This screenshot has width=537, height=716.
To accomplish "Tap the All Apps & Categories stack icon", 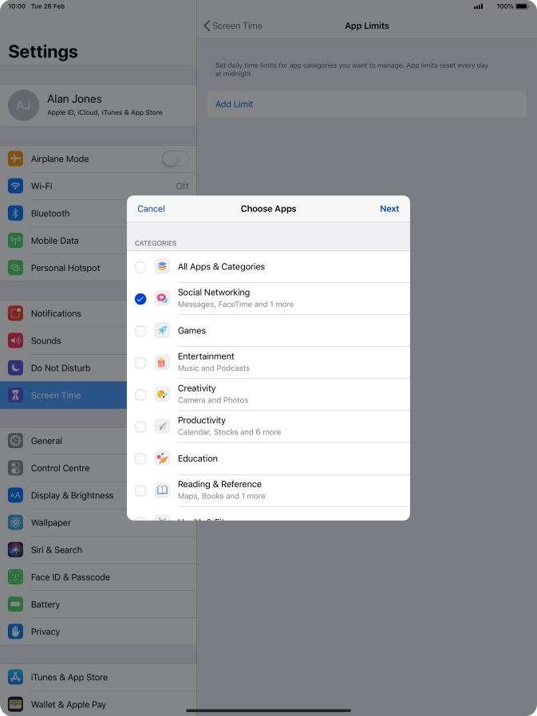I will pos(162,267).
